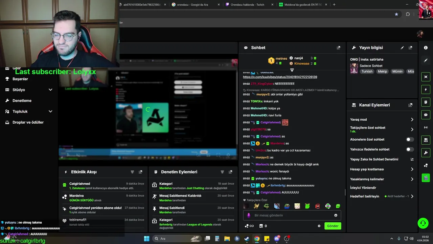This screenshot has height=244, width=433.
Task: Toggle the stream preview quick-action icon
Action: coord(426,77)
